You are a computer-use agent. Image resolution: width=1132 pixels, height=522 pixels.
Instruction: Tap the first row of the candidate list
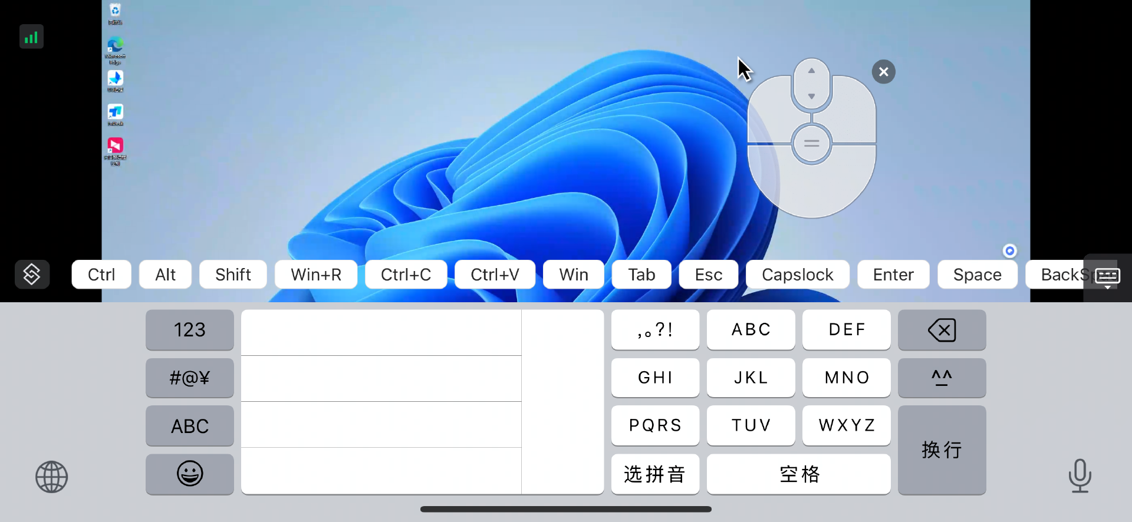tap(381, 333)
